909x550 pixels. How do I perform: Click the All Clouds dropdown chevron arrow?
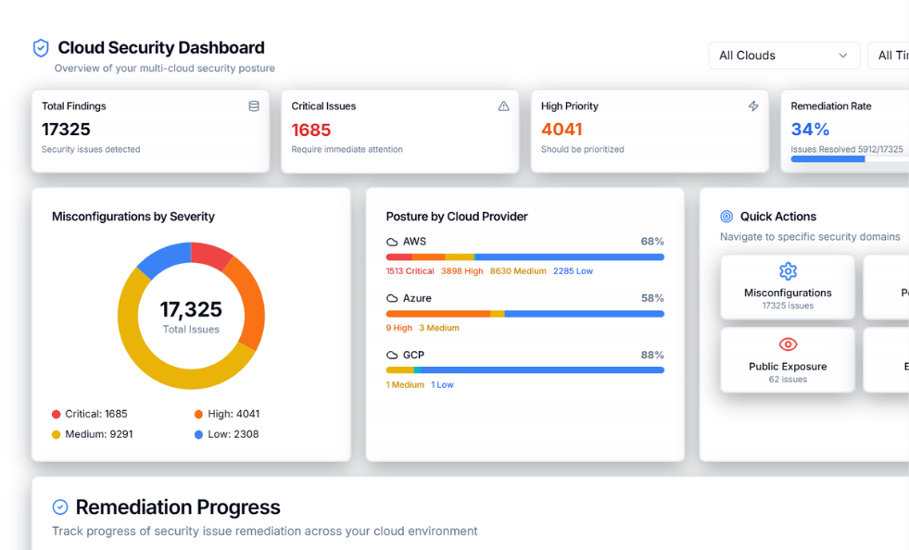click(843, 56)
